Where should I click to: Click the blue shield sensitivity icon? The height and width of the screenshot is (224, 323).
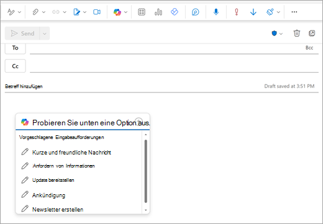274,34
